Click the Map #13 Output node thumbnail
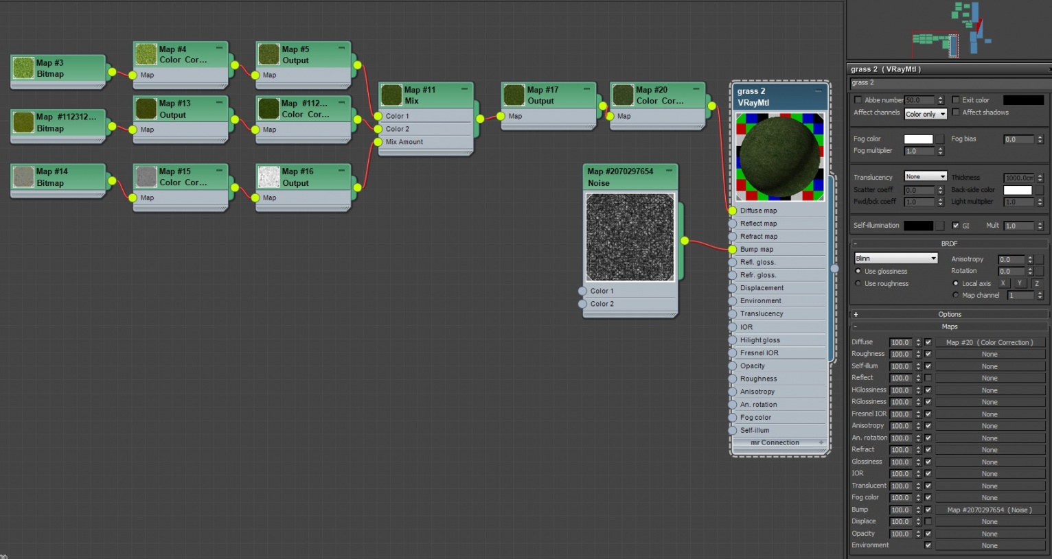The height and width of the screenshot is (559, 1052). pos(146,108)
